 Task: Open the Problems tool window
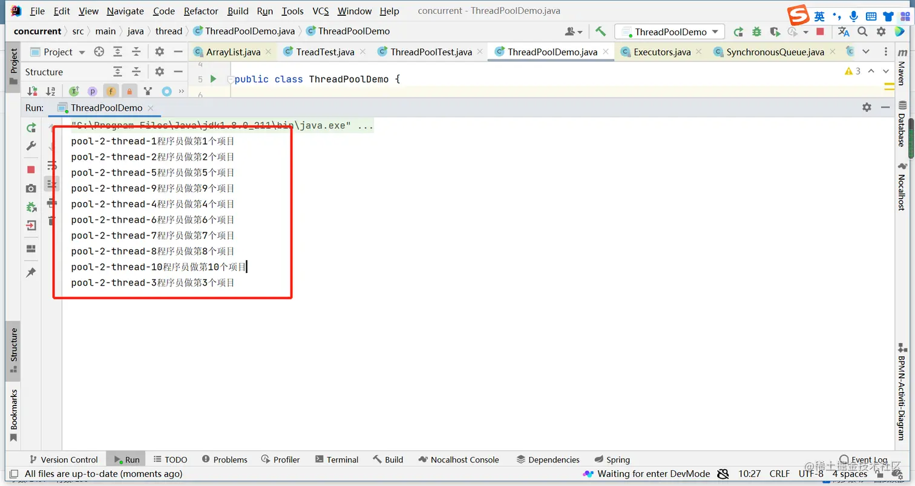[225, 459]
